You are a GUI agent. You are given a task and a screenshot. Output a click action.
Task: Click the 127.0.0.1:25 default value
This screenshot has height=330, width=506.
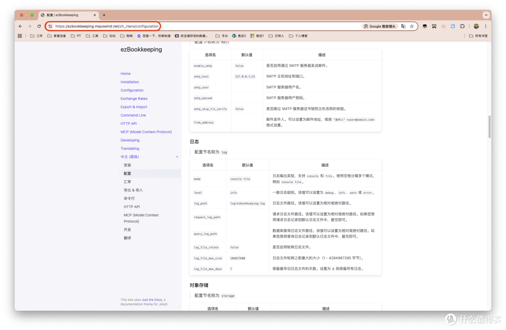245,77
